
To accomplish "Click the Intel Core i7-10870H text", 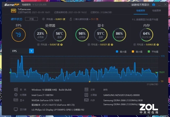I will pyautogui.click(x=42, y=95).
